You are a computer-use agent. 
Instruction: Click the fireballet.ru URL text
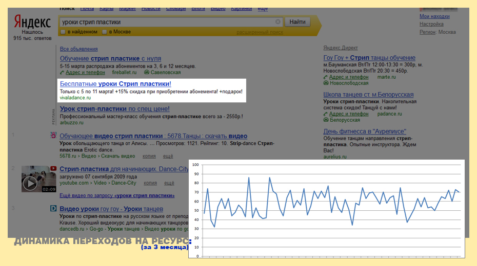(x=125, y=73)
